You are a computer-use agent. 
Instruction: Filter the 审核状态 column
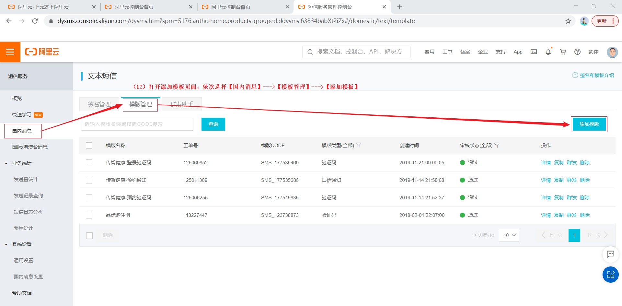(497, 145)
